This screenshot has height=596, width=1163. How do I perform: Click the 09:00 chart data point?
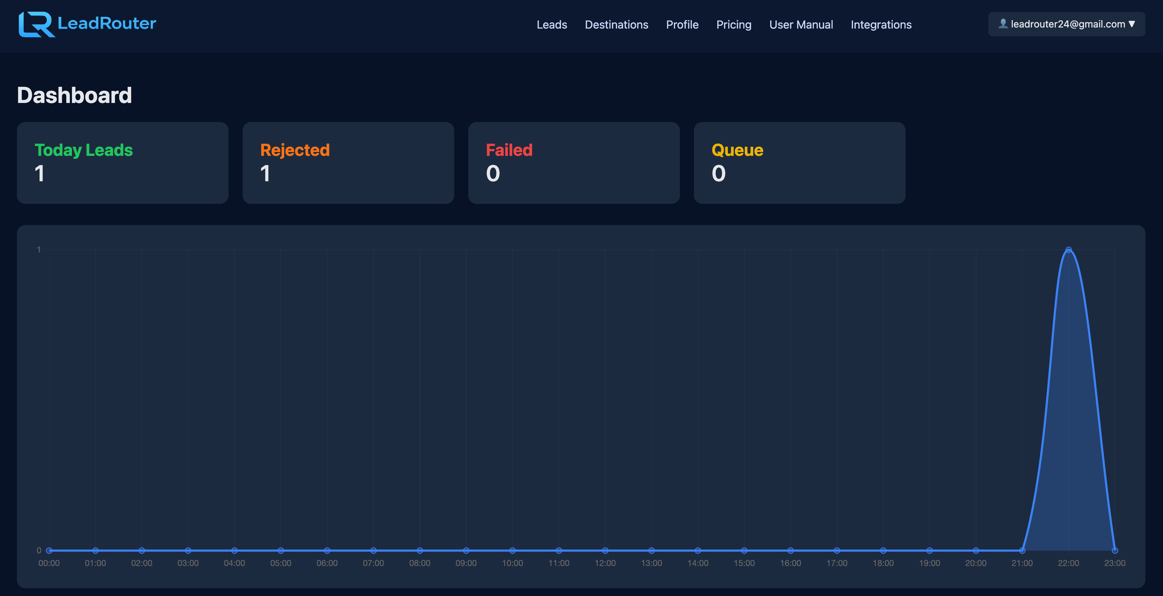point(466,551)
